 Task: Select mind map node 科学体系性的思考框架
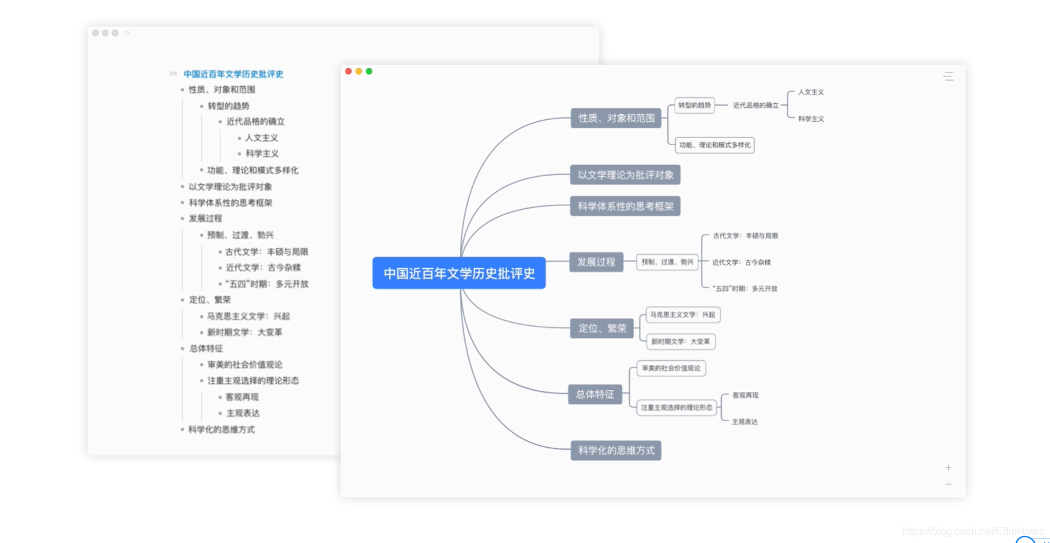(625, 206)
